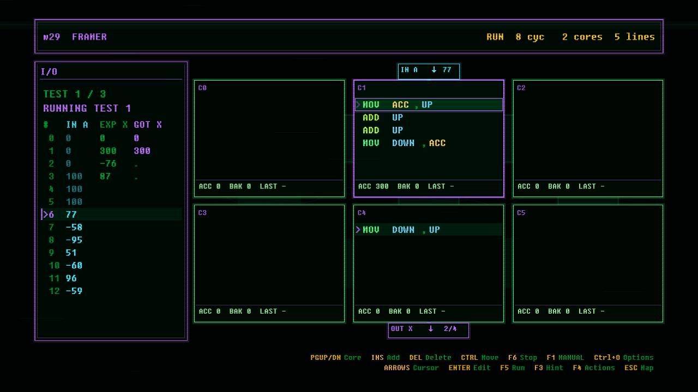Select I/O row 7 with input -58

pos(111,227)
